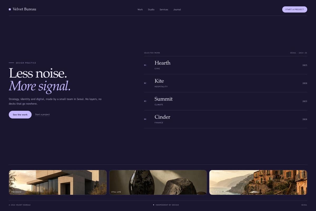Click the © 2026 VELVET BUREAU footer text
Screen dimensions: 316x211
point(19,205)
